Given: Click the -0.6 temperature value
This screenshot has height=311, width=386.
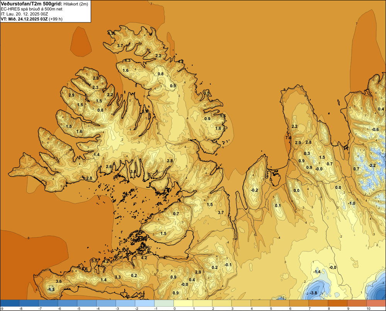Looking at the screenshot, I should point(375,130).
